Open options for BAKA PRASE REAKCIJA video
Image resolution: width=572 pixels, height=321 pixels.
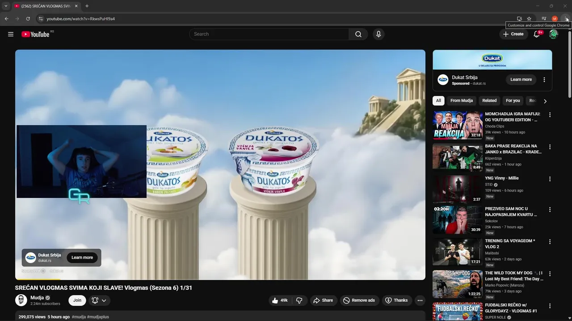pyautogui.click(x=550, y=147)
